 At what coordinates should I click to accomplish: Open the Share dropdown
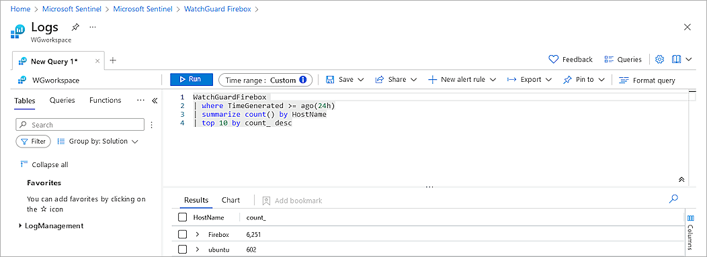point(395,80)
